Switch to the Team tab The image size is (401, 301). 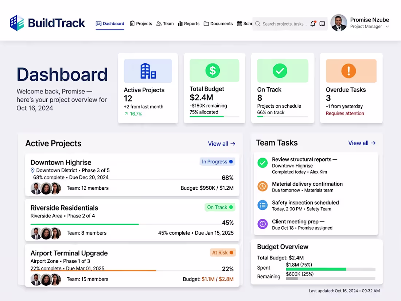pos(165,24)
